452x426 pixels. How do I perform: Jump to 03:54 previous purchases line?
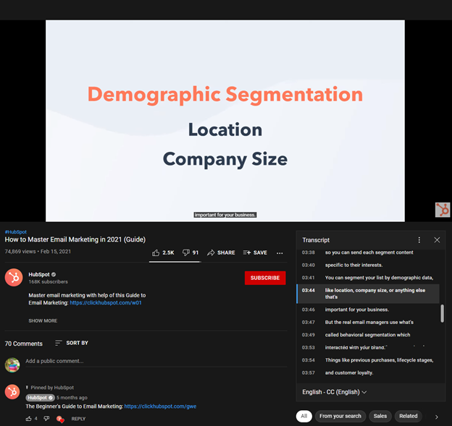(x=368, y=360)
